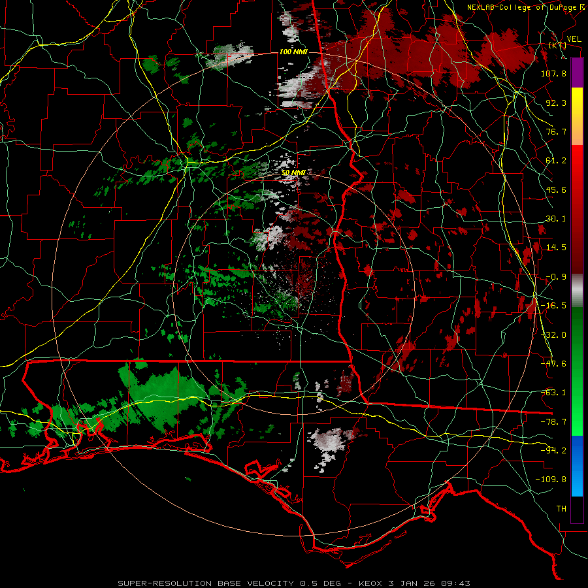Click the 76.7 scale value

tap(556, 131)
